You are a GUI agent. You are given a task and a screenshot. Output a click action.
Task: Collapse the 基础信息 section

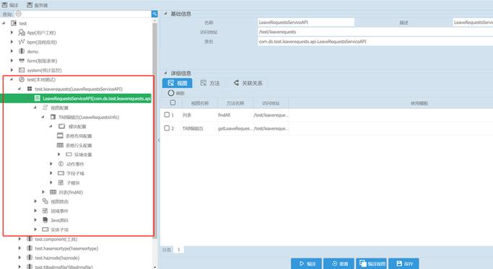tap(165, 14)
